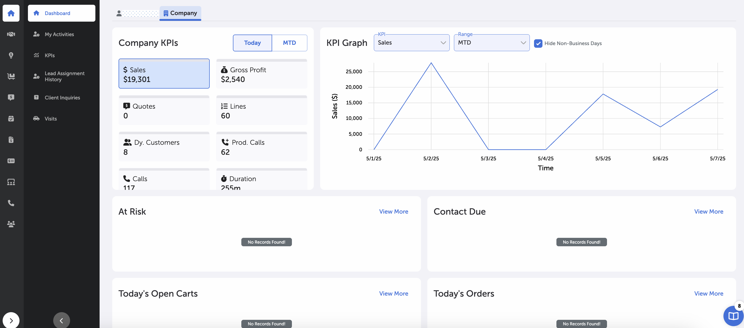
Task: Click the people group icon in left rail
Action: coord(11,224)
